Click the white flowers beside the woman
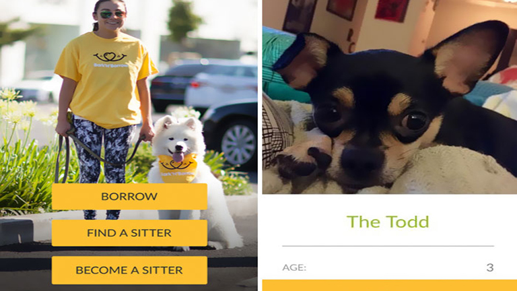This screenshot has width=517, height=291. [x=18, y=109]
